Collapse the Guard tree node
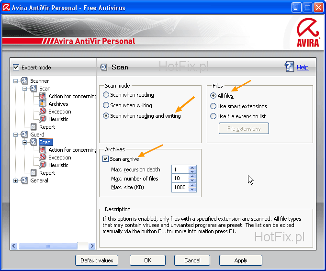The height and width of the screenshot is (271, 326). pyautogui.click(x=16, y=135)
